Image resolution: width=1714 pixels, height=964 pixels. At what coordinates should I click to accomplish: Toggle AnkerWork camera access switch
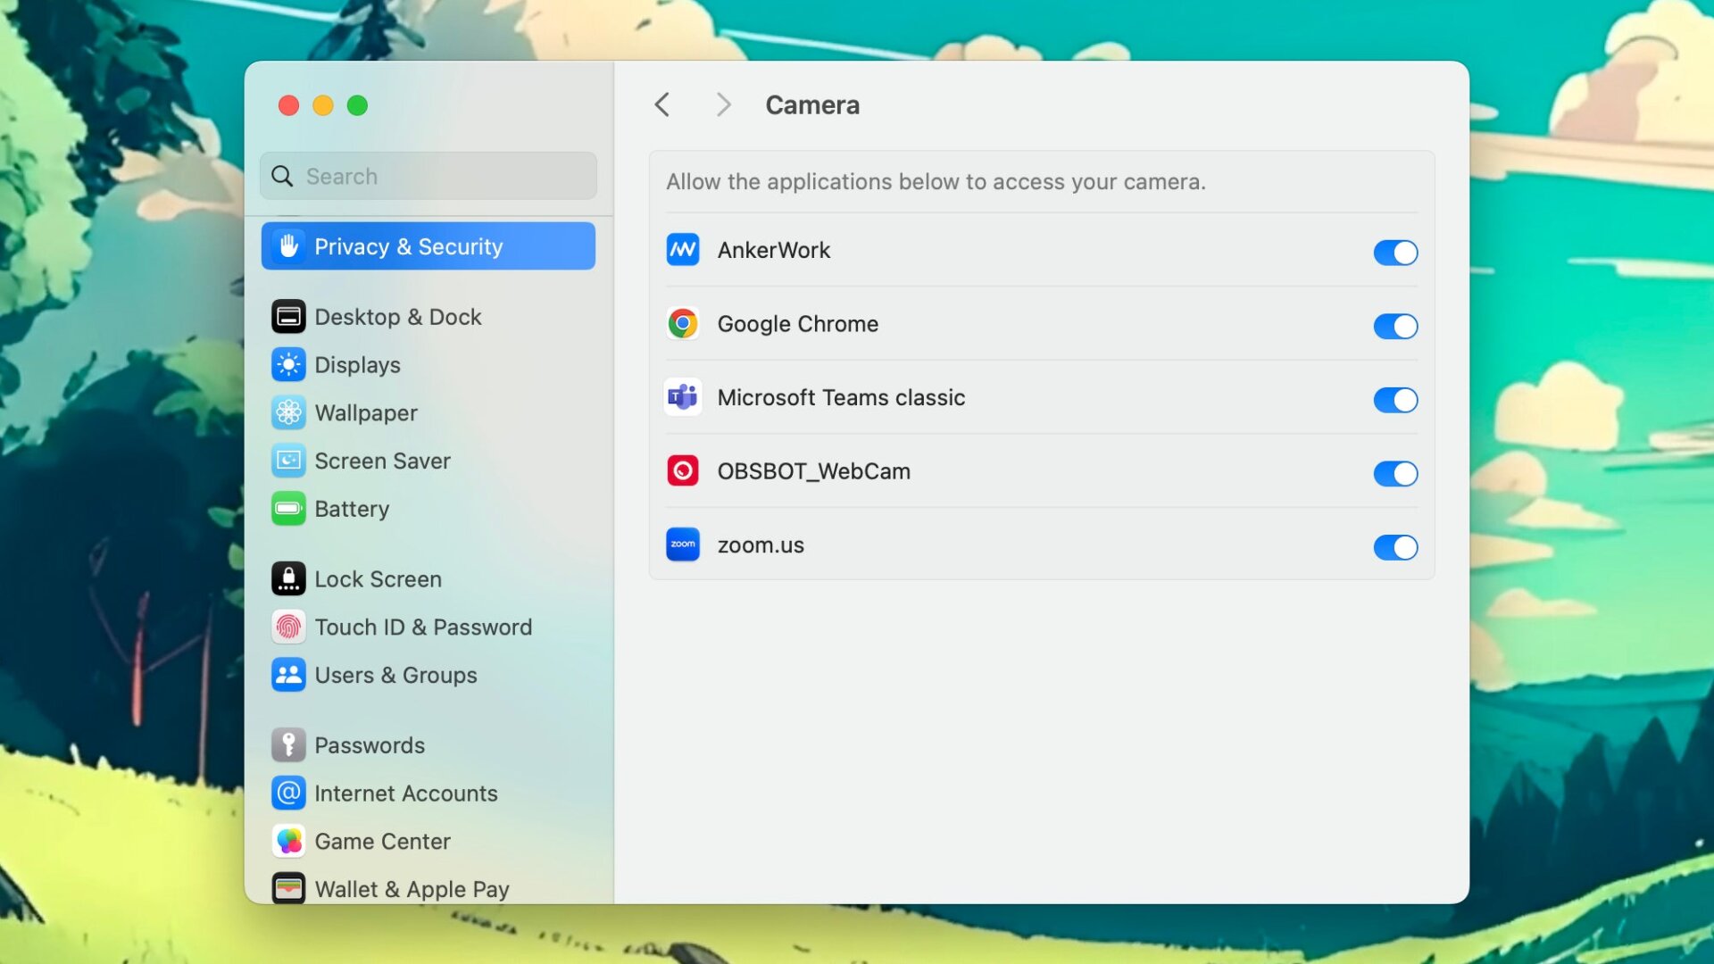point(1395,253)
